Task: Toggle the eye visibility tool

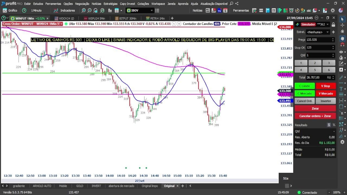Action: (341, 52)
